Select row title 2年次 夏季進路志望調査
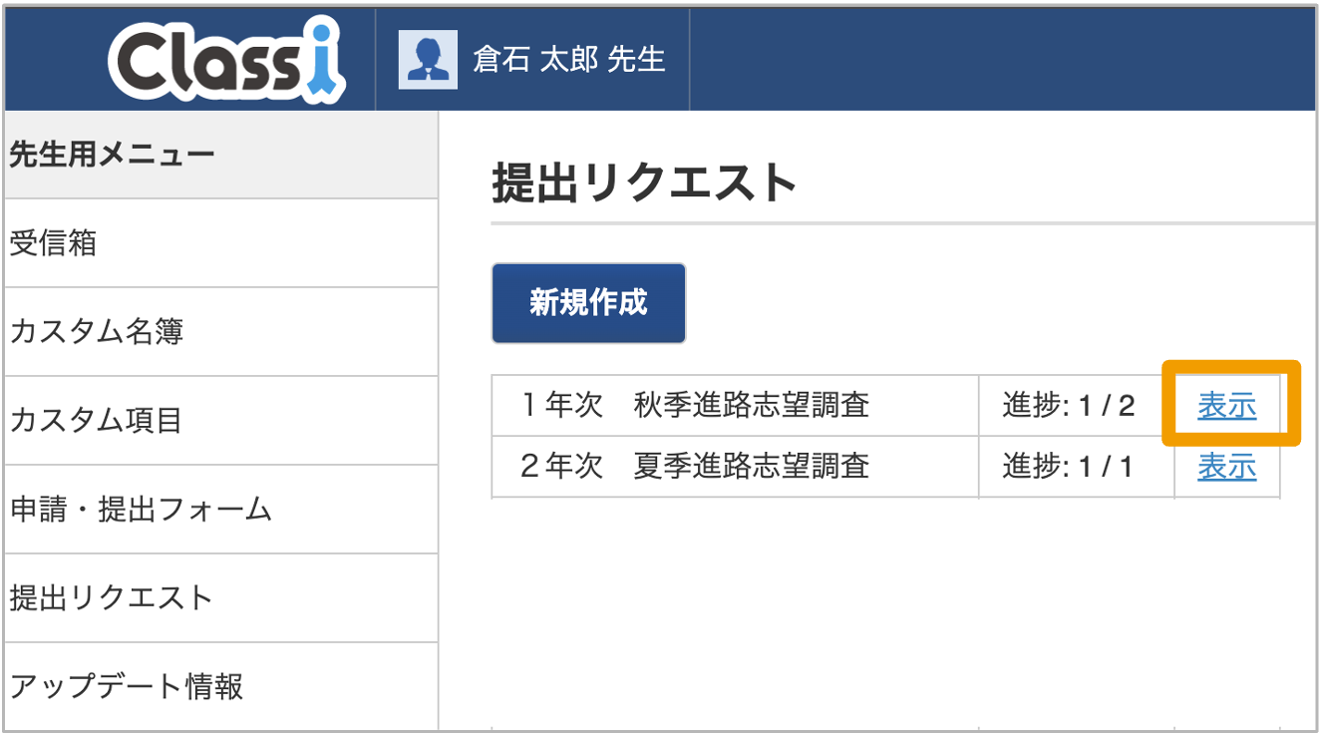Image resolution: width=1320 pixels, height=735 pixels. pyautogui.click(x=695, y=466)
